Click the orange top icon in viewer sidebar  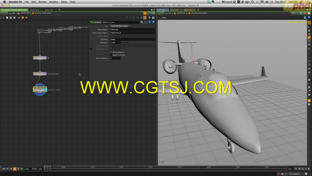(309, 23)
